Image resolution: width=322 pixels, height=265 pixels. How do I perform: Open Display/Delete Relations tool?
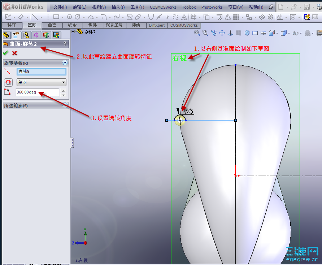tap(279, 17)
